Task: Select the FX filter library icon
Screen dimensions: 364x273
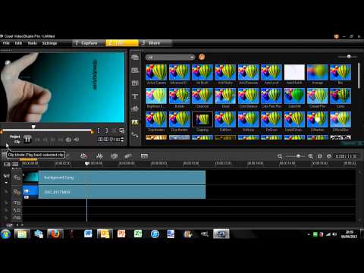Action: (135, 122)
